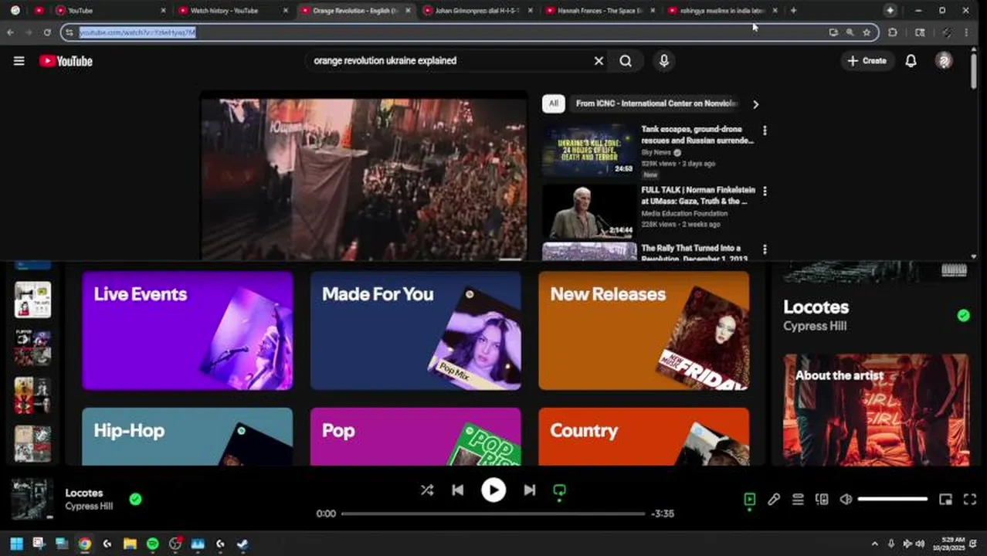Open Pop category in Spotify
The image size is (987, 556).
point(415,437)
